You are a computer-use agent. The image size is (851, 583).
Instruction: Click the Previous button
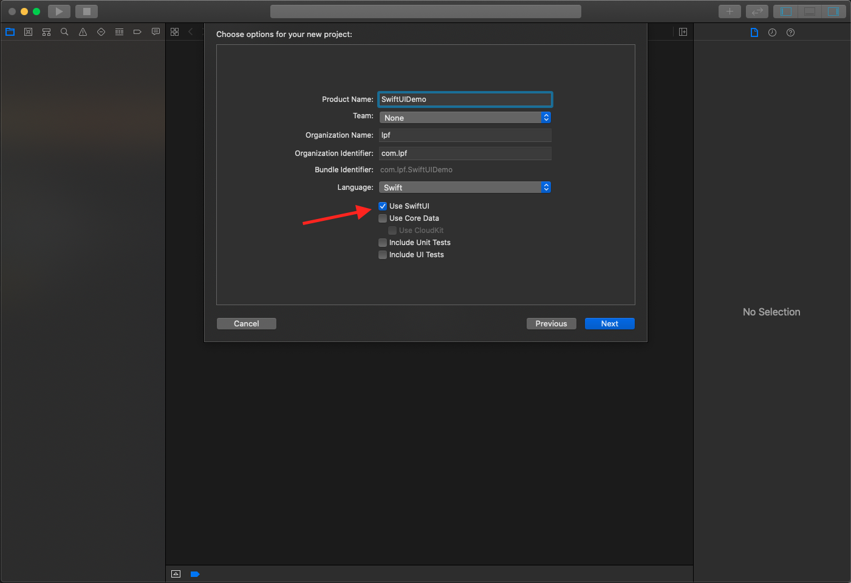pyautogui.click(x=552, y=324)
